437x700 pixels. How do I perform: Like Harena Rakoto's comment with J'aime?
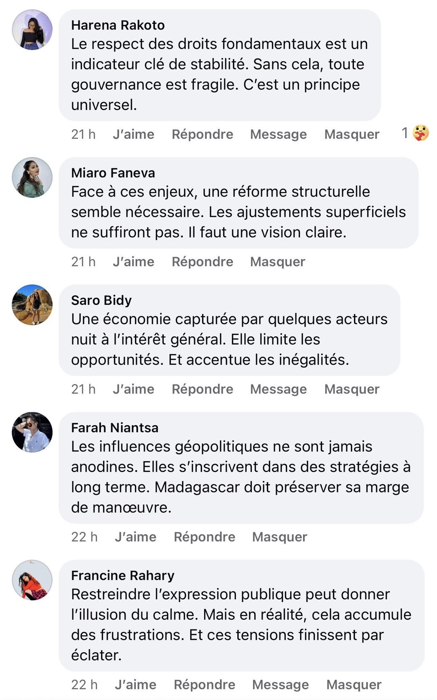pos(133,134)
